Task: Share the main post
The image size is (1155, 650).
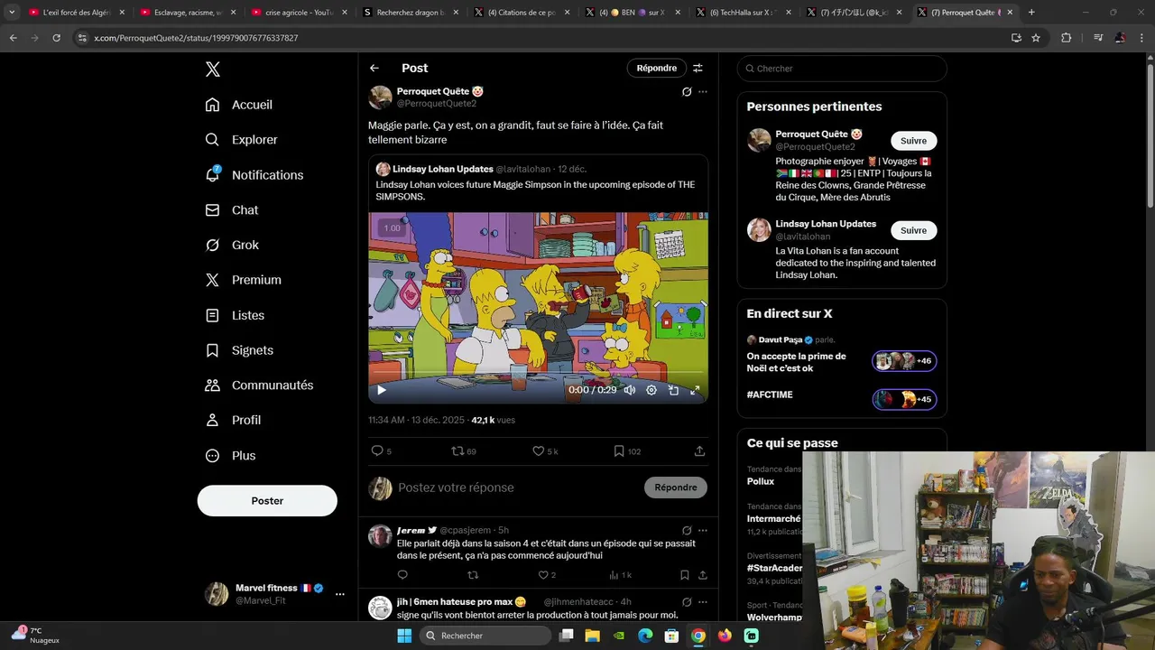Action: coord(699,450)
